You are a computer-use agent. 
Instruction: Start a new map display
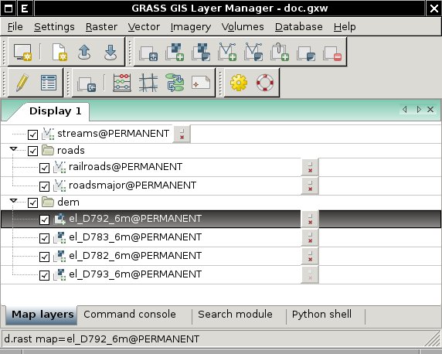coord(22,53)
